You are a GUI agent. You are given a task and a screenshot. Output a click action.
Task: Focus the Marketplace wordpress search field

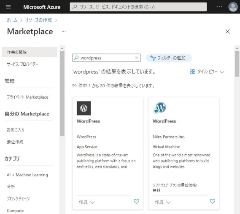click(106, 58)
